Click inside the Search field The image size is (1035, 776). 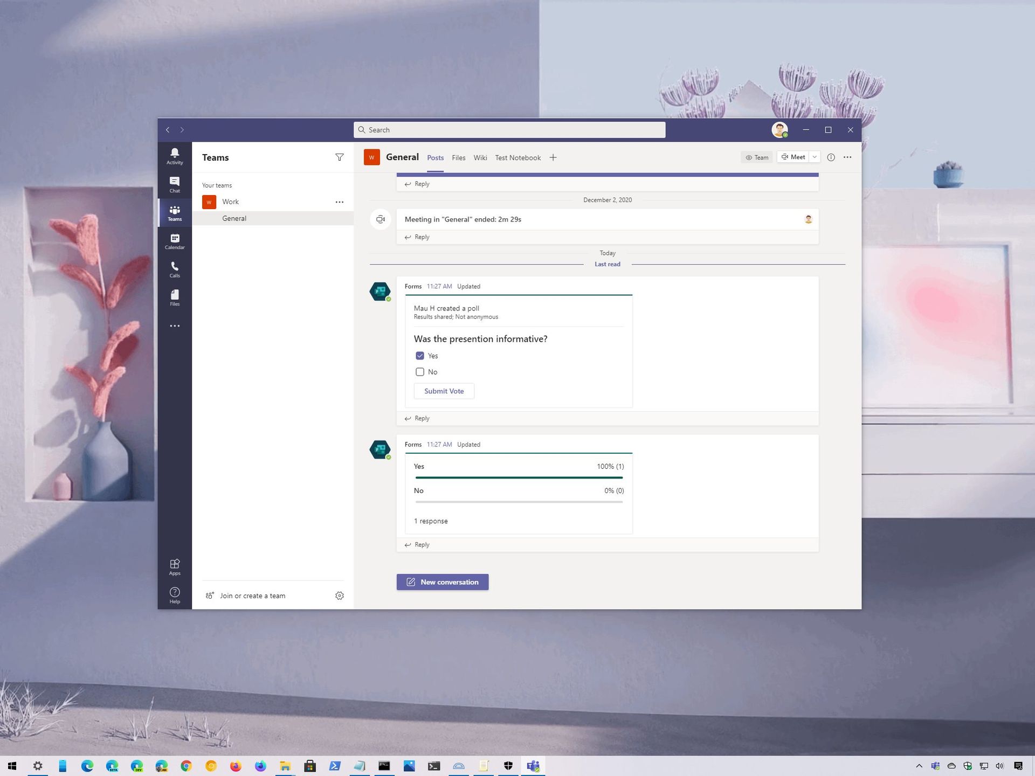[508, 129]
